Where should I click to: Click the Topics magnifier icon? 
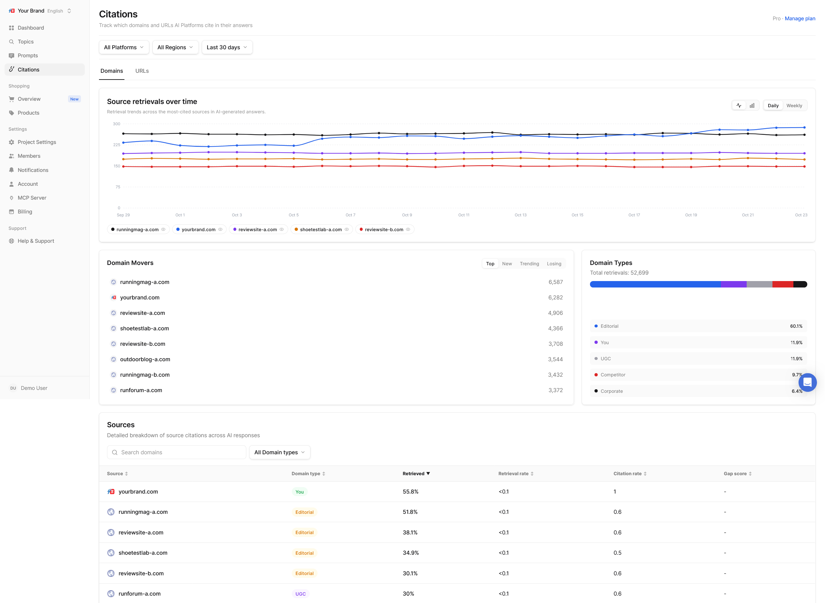click(11, 42)
